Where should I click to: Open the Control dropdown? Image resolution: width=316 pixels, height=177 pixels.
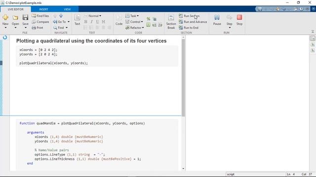134,22
